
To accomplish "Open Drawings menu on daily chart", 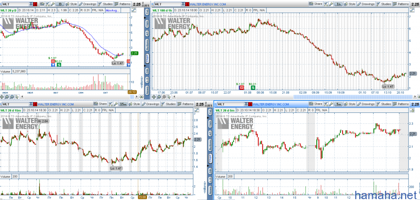I will (87, 4).
